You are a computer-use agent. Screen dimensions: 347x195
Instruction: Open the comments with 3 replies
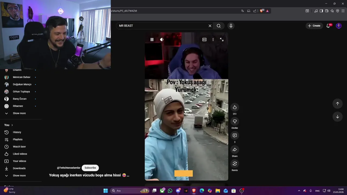235,135
